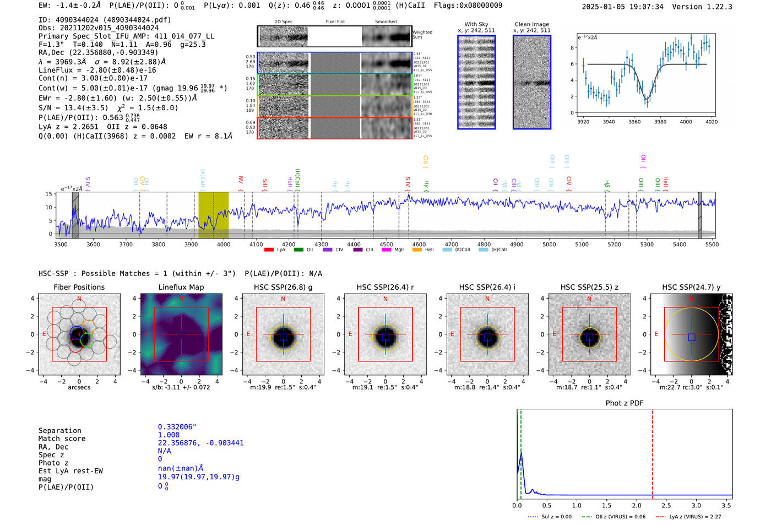Click the light blue (H)CaII legend swatch

483,250
